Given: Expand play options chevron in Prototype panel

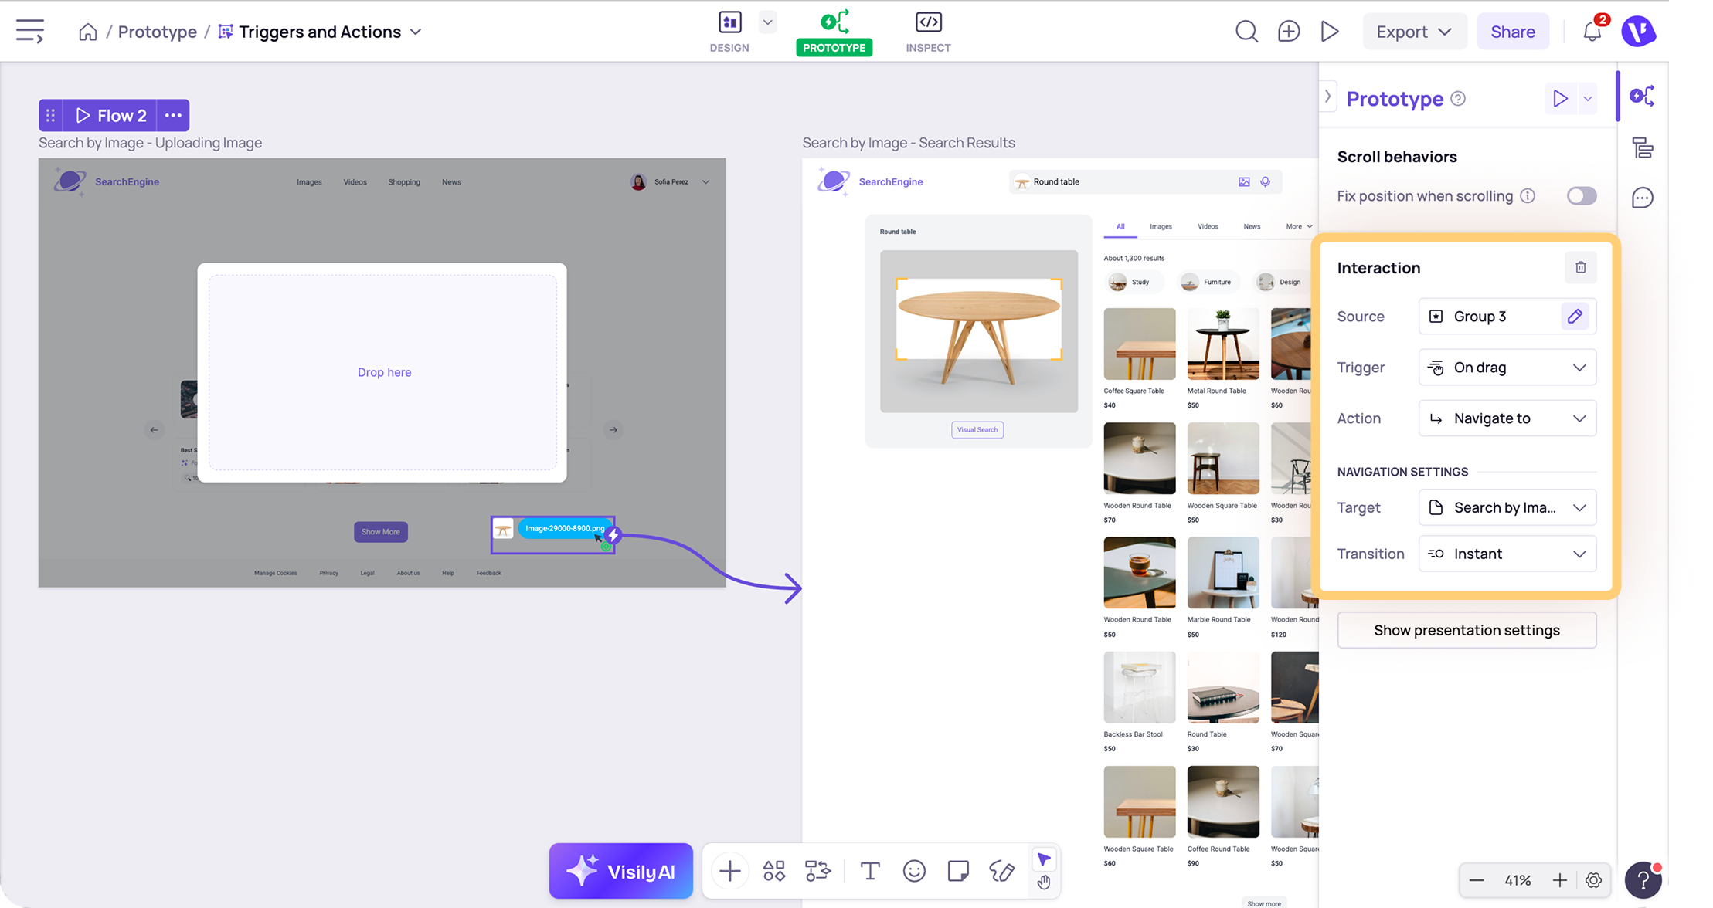Looking at the screenshot, I should pyautogui.click(x=1587, y=99).
